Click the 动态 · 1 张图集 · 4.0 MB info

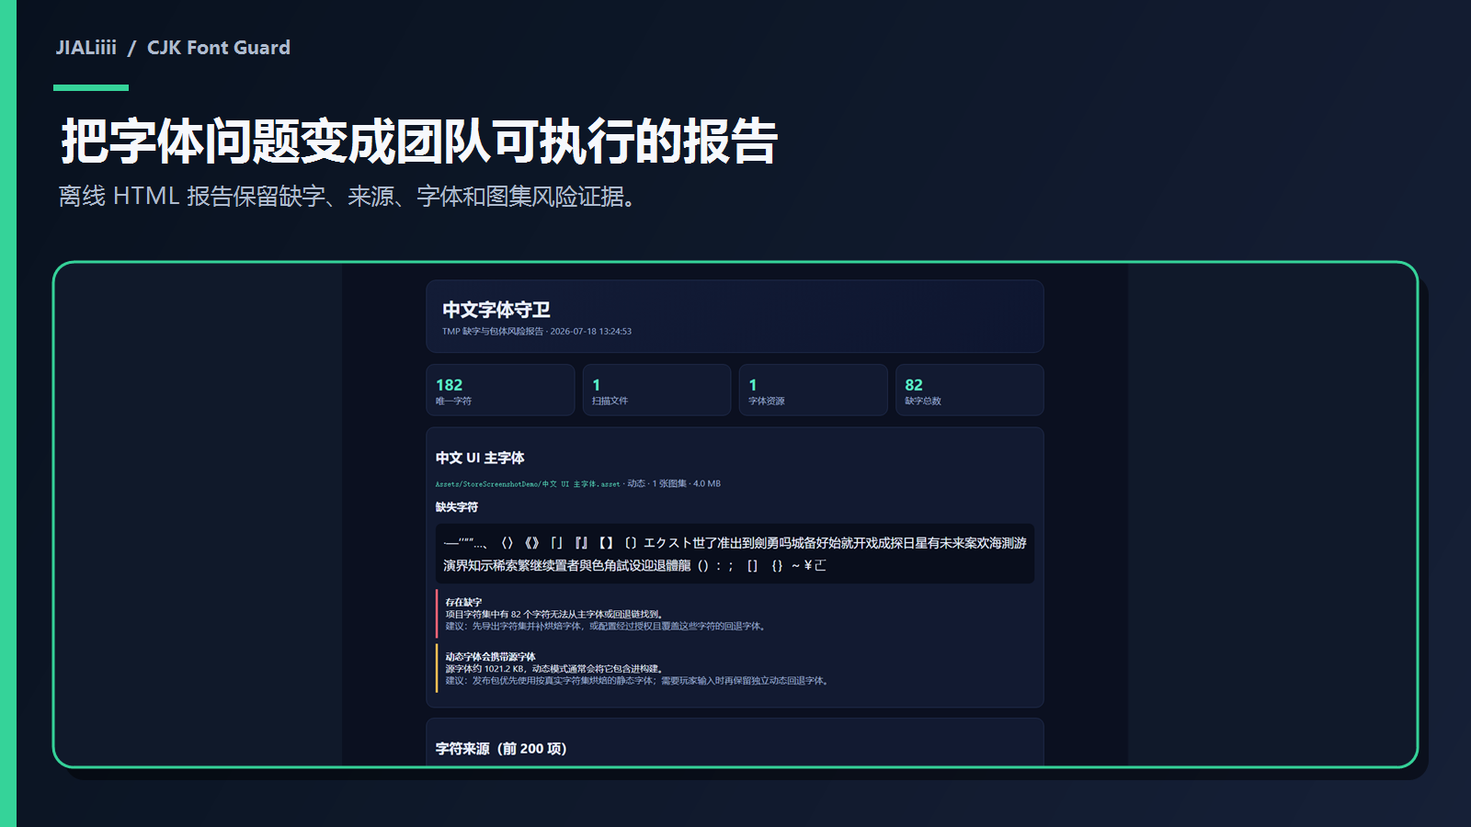(x=674, y=484)
